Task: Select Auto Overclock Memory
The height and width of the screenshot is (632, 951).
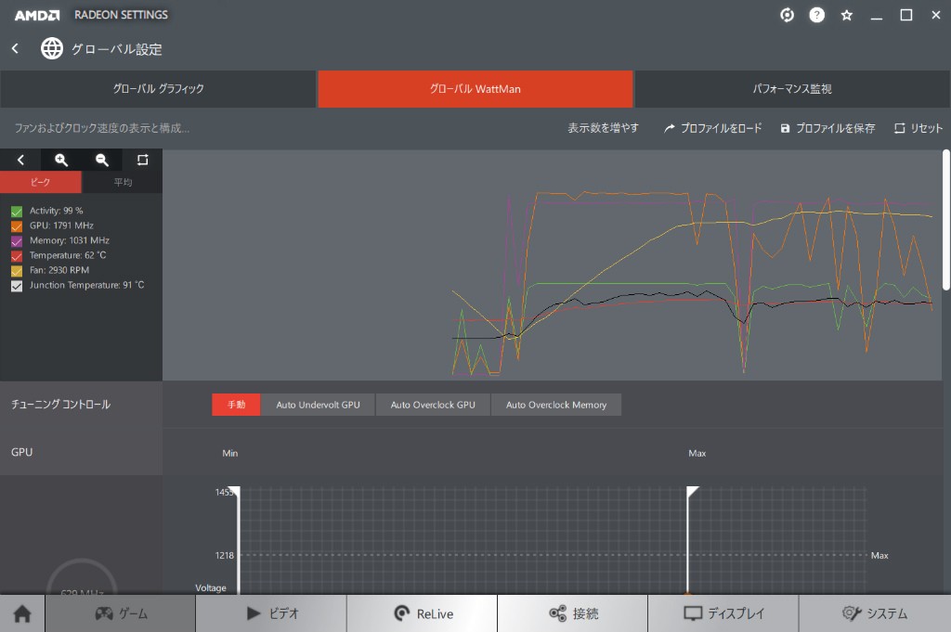Action: click(556, 405)
